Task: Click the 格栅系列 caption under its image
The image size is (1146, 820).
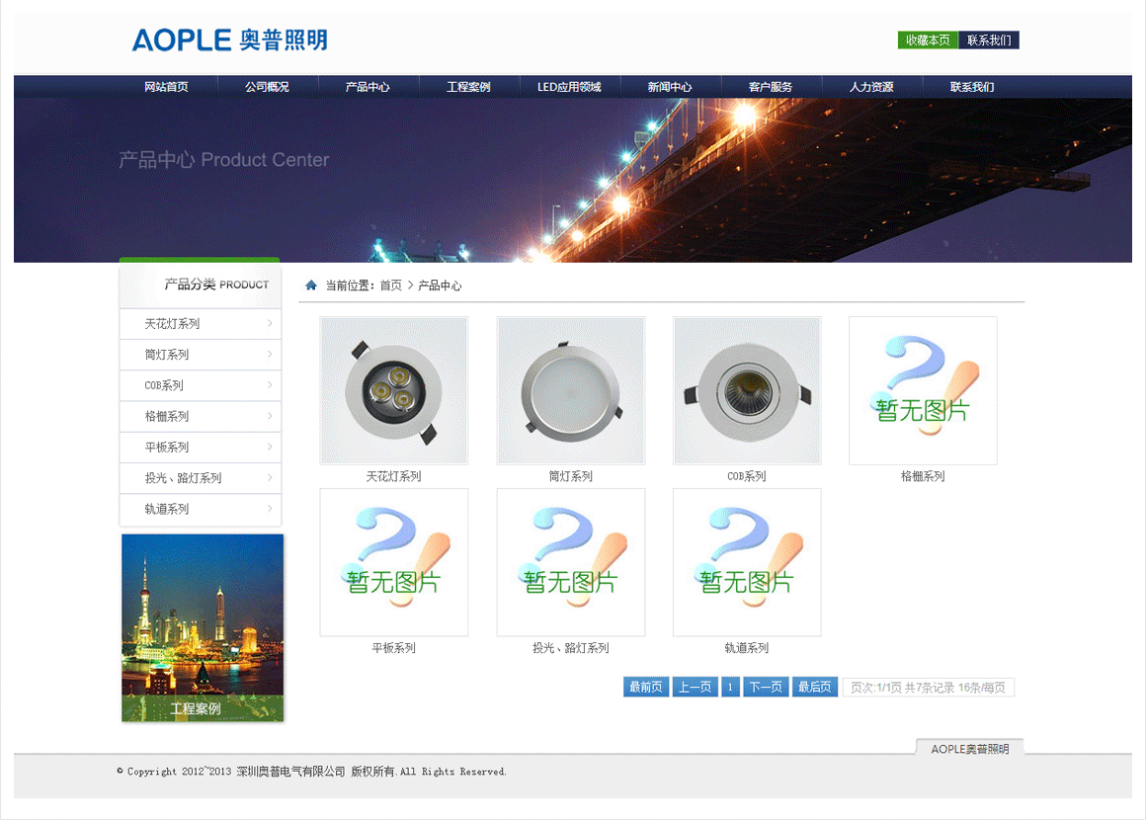Action: pyautogui.click(x=923, y=476)
